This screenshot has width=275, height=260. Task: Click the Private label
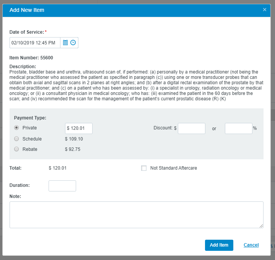pyautogui.click(x=29, y=128)
